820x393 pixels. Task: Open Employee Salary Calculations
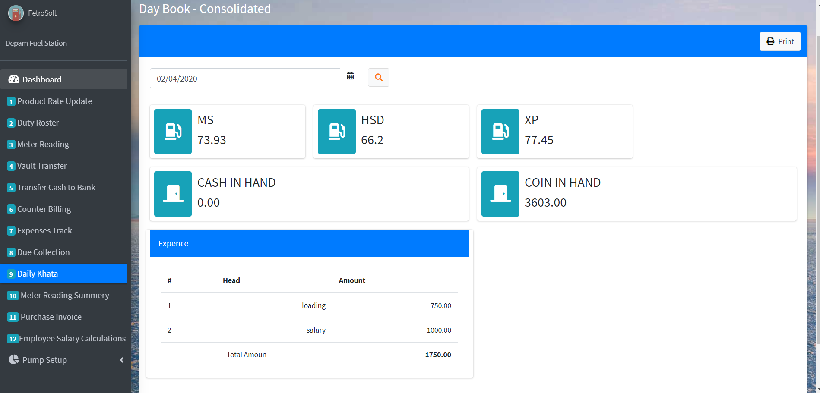click(x=72, y=338)
